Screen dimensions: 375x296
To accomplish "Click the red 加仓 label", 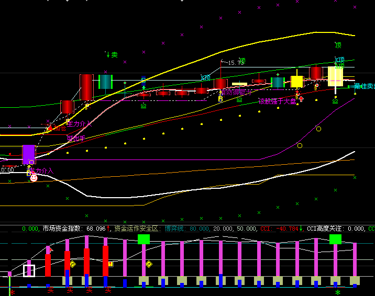I will point(60,128).
